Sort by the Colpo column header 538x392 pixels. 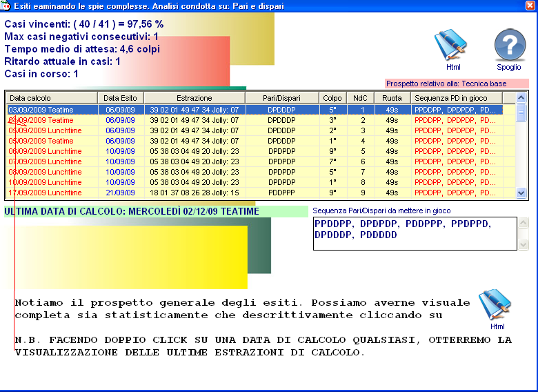333,98
